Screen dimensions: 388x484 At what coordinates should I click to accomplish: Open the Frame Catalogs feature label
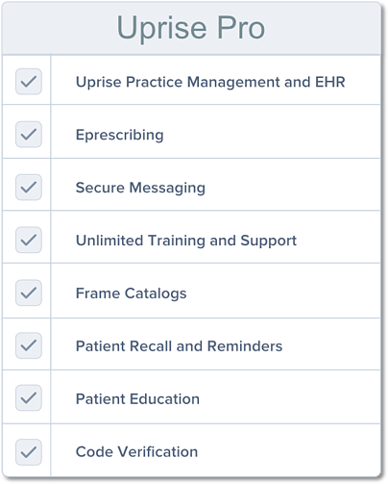(x=132, y=293)
